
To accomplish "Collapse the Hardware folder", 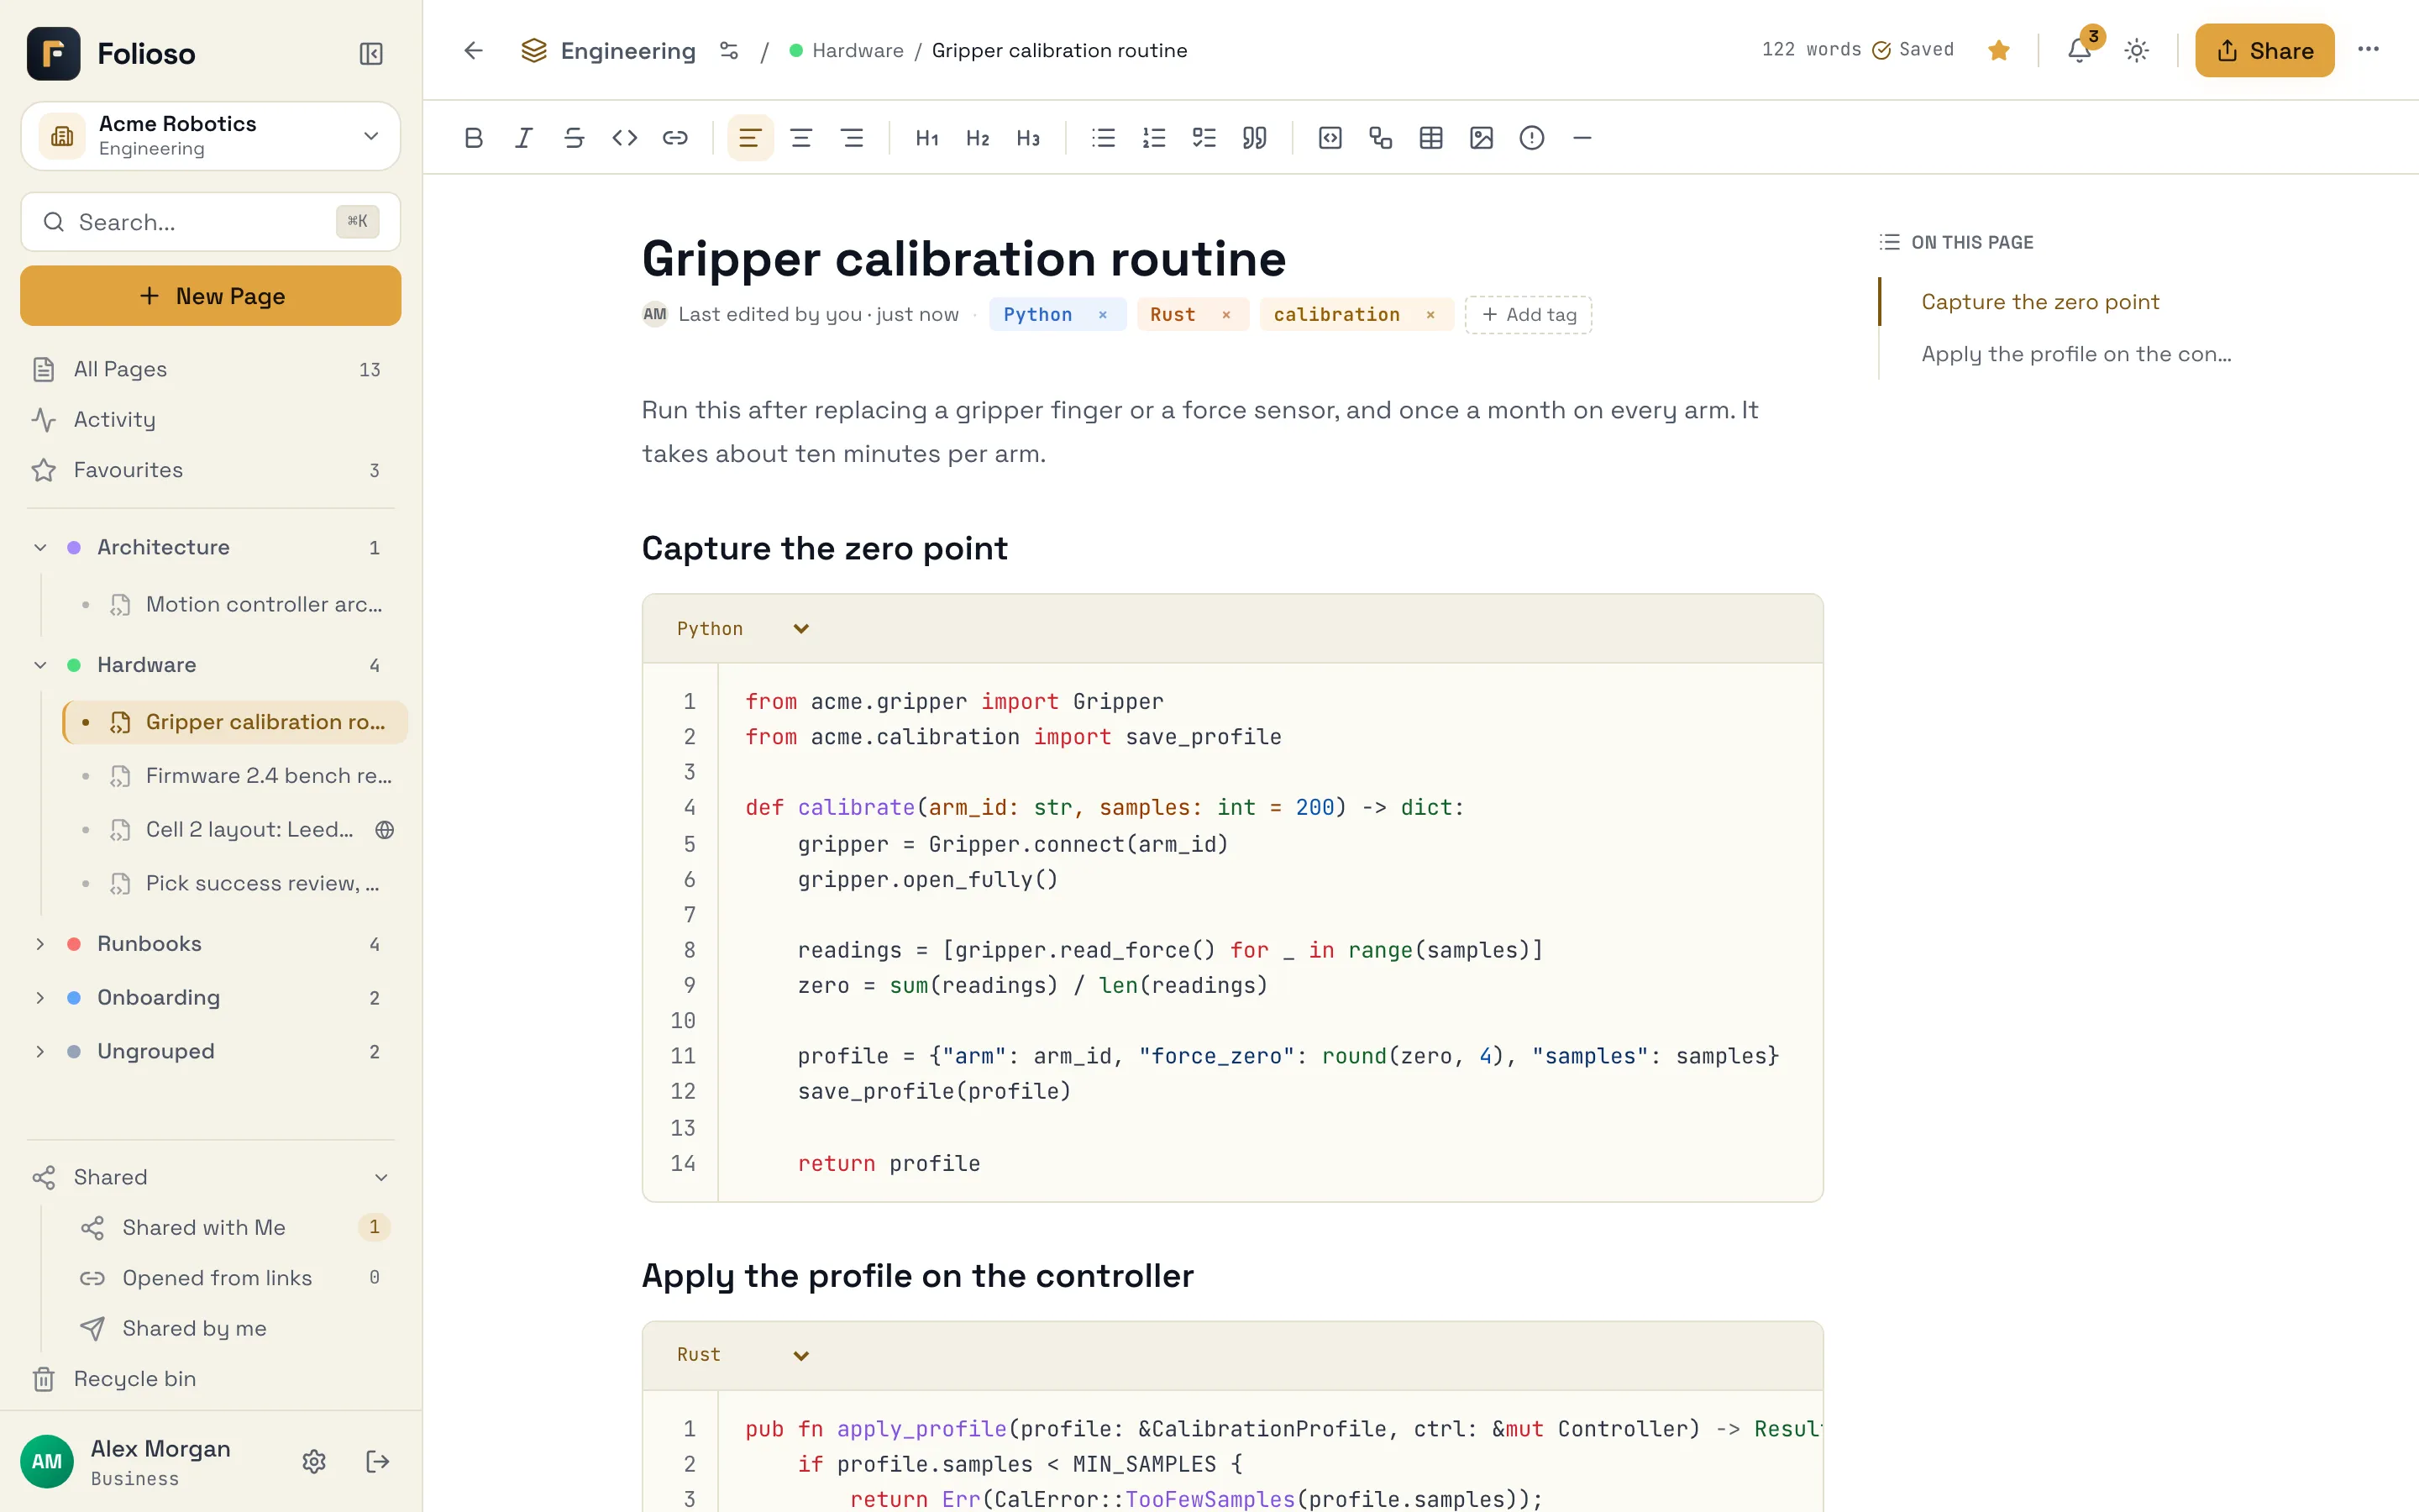I will point(40,665).
